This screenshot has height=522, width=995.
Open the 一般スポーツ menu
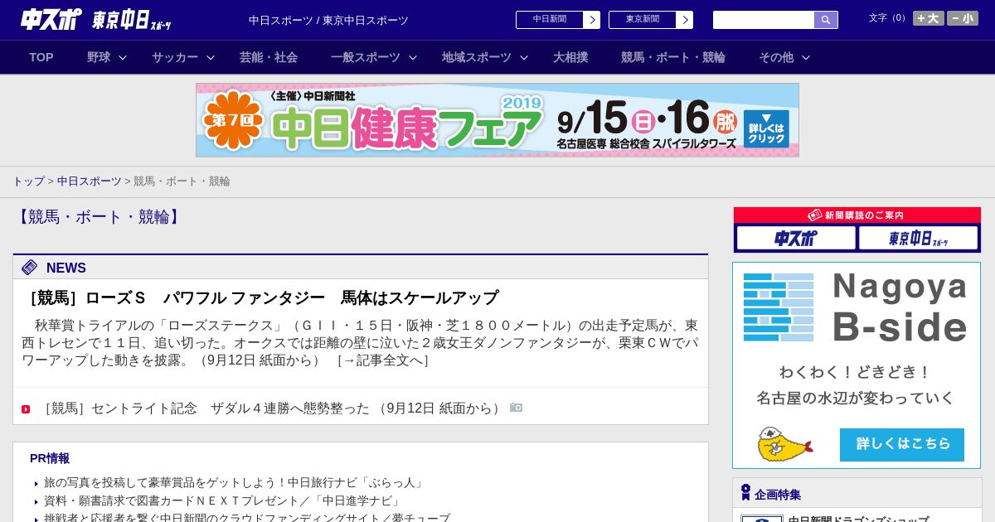point(366,57)
